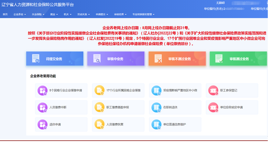Click the 5个困难行业企业缓缴申请 purple icon
Viewport: 268px width, 142px height.
click(42, 91)
